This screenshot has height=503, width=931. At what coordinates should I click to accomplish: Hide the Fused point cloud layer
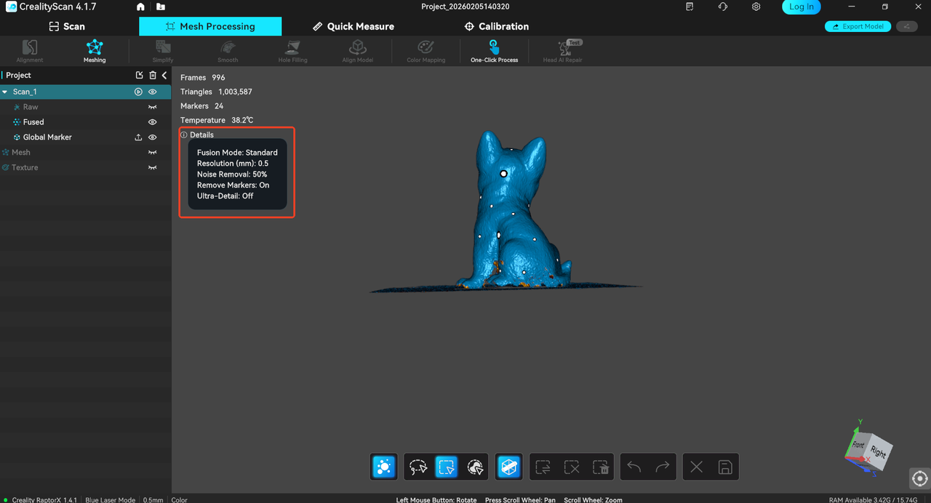[153, 122]
